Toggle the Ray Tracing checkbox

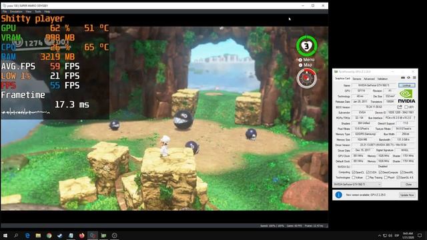pyautogui.click(x=368, y=177)
